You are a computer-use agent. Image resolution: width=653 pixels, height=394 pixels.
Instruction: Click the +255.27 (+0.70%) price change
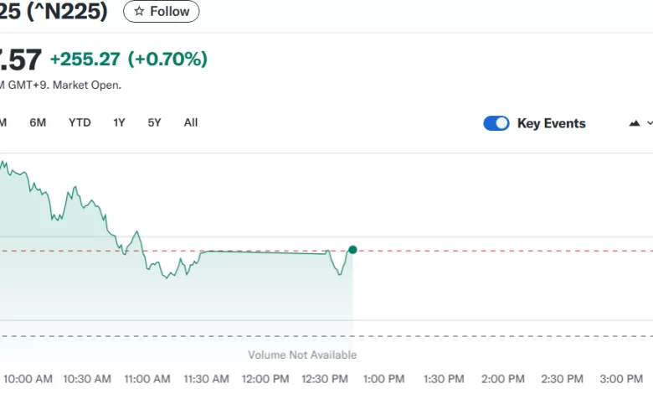(x=129, y=60)
